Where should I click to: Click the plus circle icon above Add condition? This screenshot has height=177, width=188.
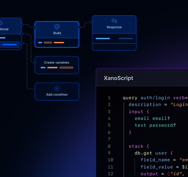point(57,88)
